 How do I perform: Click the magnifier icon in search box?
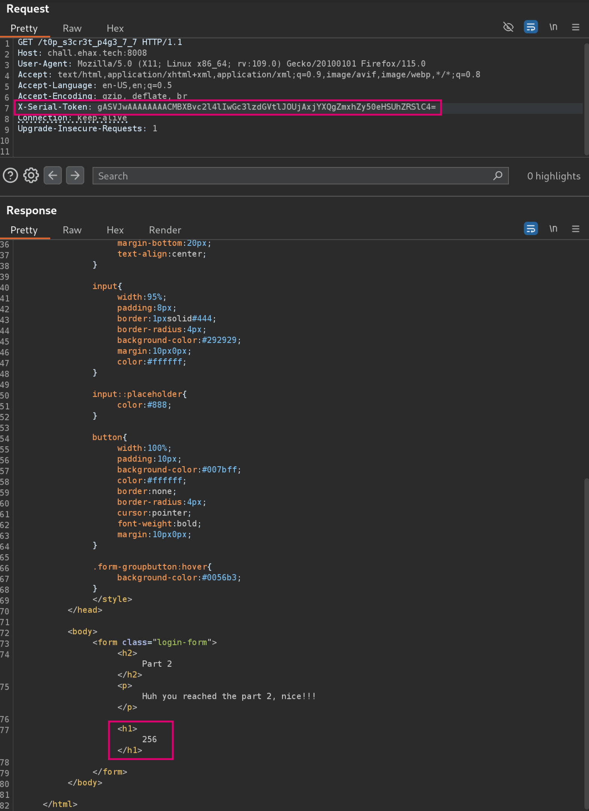click(498, 176)
